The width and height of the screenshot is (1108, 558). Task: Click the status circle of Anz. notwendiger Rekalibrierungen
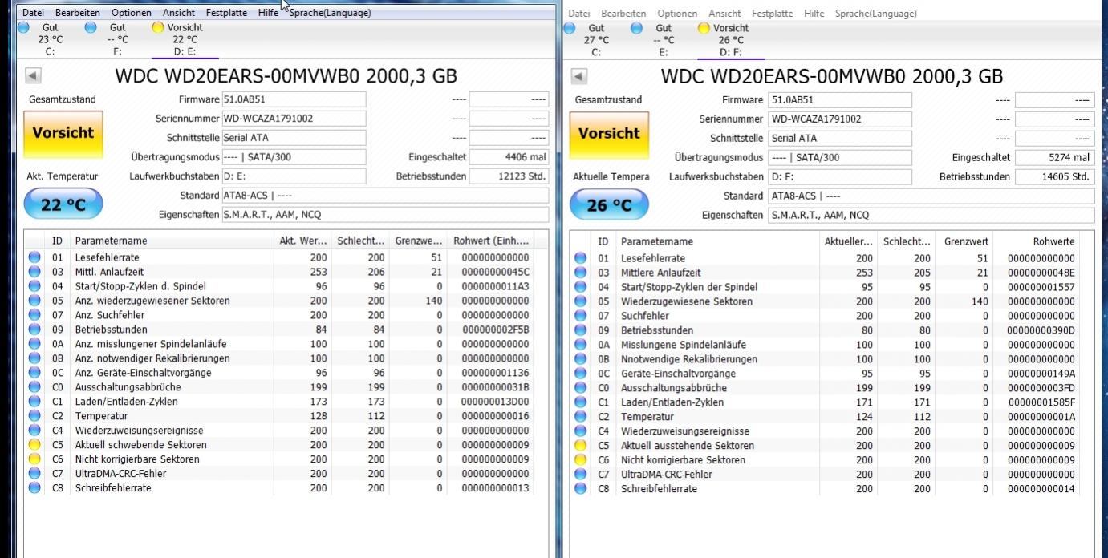34,358
